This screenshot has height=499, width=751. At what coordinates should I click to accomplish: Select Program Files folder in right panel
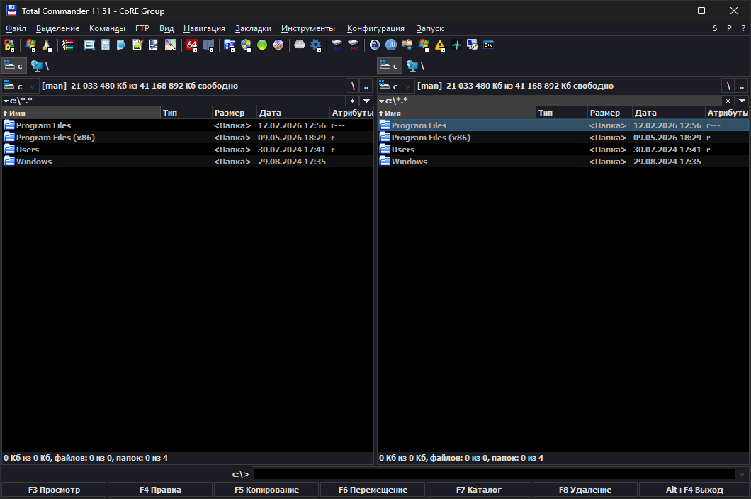563,125
